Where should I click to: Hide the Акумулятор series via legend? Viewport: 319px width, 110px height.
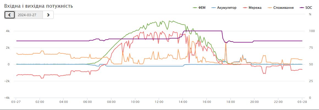click(x=224, y=8)
